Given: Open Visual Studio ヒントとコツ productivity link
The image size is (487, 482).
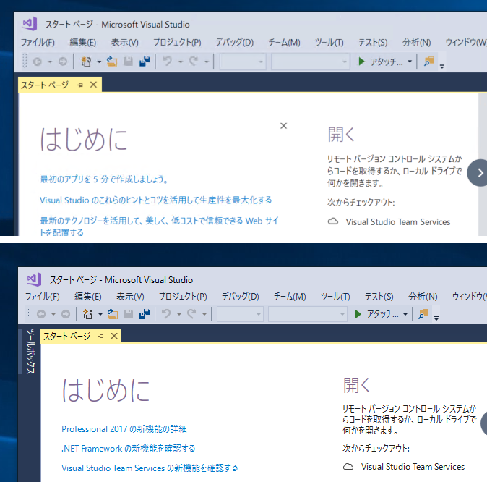Looking at the screenshot, I should pyautogui.click(x=155, y=200).
